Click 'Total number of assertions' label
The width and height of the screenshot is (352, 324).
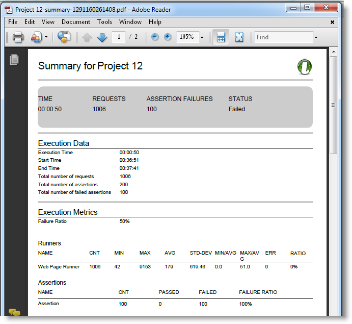(68, 184)
